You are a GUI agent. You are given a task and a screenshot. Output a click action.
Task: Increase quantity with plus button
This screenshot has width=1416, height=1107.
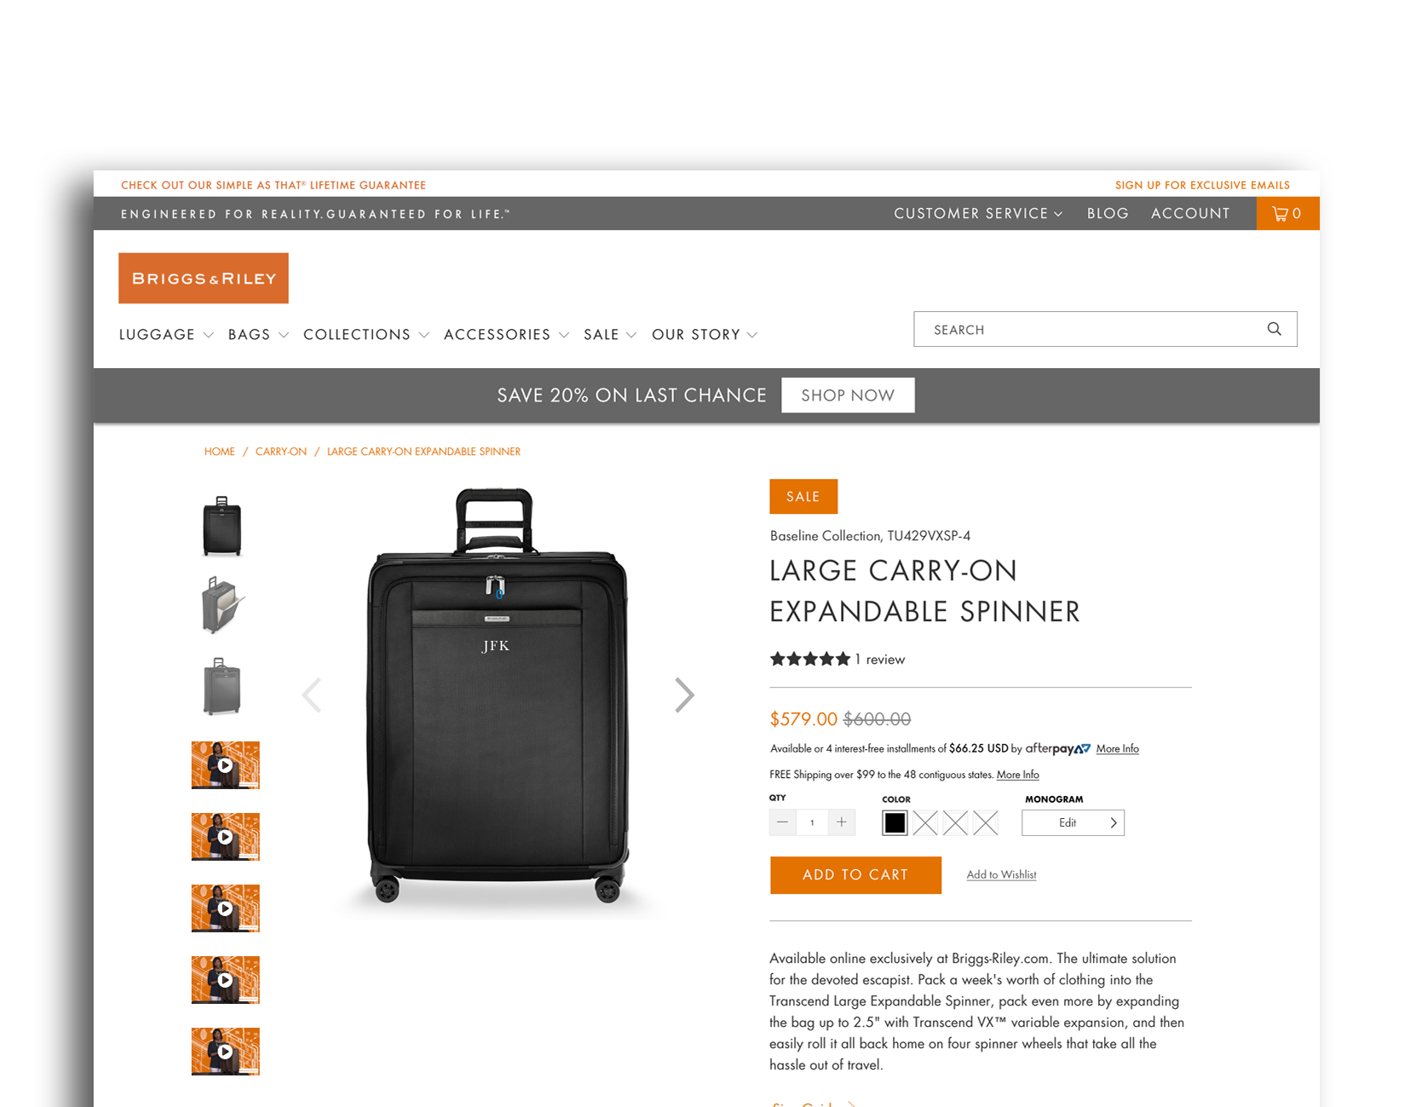tap(841, 822)
